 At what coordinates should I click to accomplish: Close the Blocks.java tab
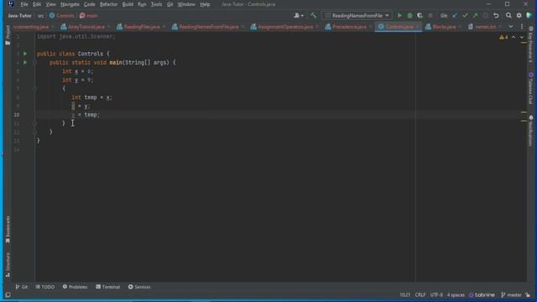coord(460,27)
